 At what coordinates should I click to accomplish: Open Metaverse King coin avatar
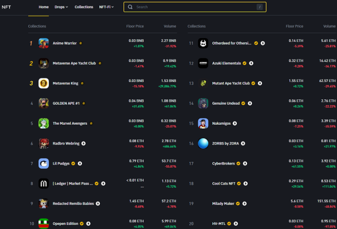pyautogui.click(x=44, y=83)
